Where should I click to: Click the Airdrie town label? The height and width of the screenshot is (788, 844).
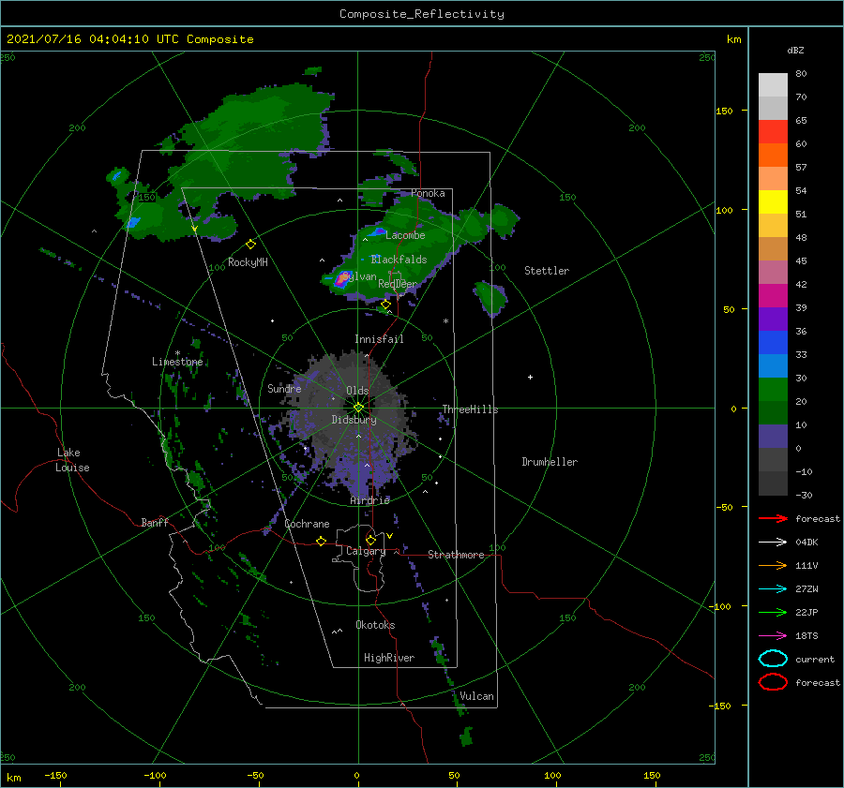point(369,500)
